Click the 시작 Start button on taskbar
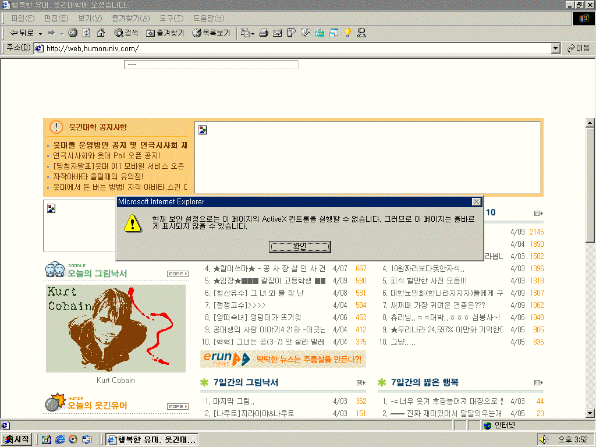The height and width of the screenshot is (447, 596). tap(16, 439)
